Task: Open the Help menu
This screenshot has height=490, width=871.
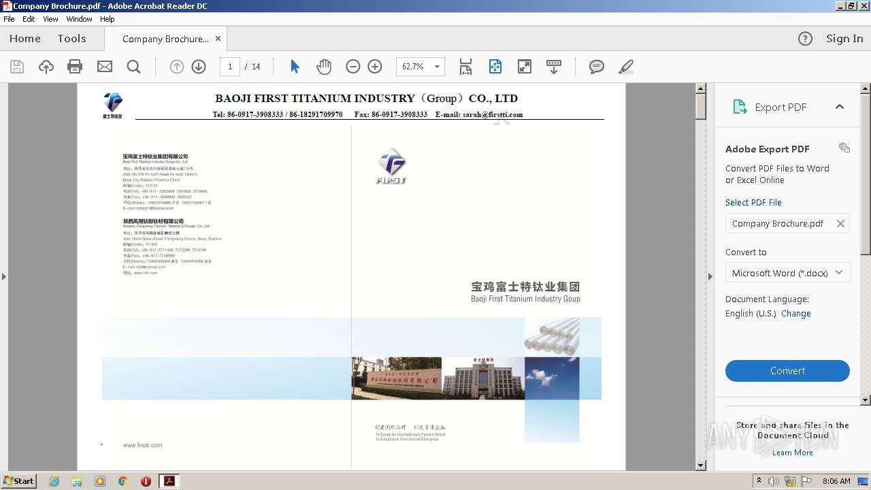Action: pyautogui.click(x=108, y=19)
